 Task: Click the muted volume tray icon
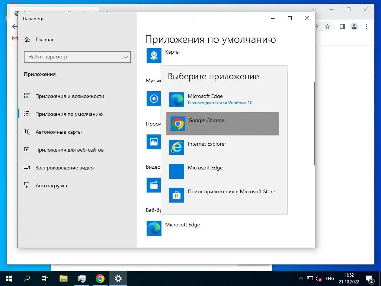point(318,279)
